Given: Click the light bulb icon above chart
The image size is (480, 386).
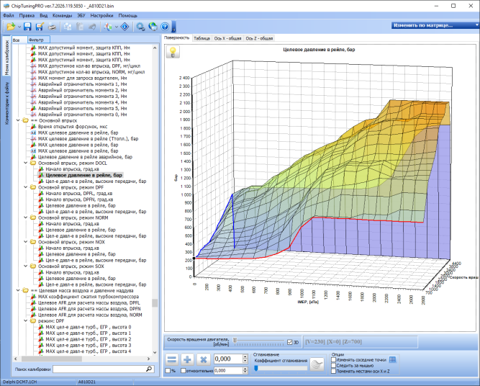Looking at the screenshot, I should click(173, 52).
